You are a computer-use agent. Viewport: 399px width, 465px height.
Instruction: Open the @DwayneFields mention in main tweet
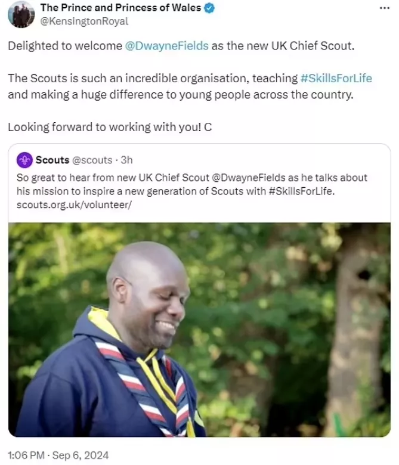[x=167, y=46]
